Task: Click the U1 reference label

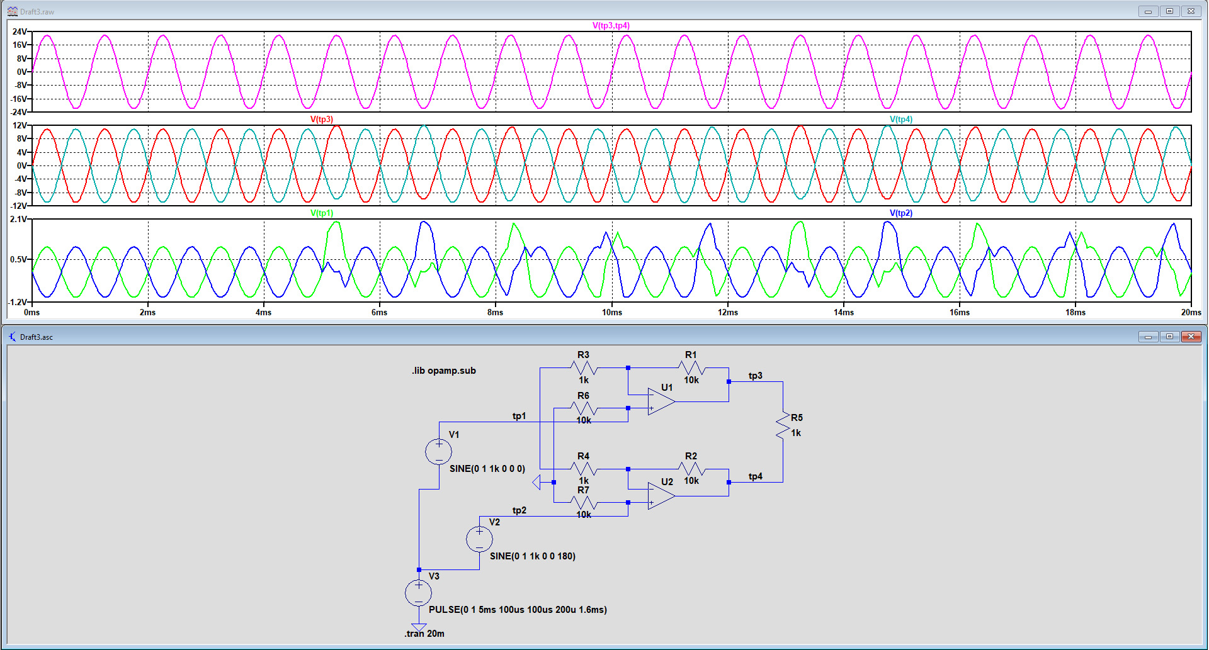Action: (x=667, y=388)
